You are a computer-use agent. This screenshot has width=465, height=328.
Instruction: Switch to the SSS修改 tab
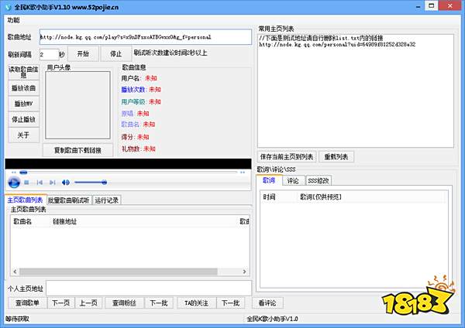pos(319,180)
